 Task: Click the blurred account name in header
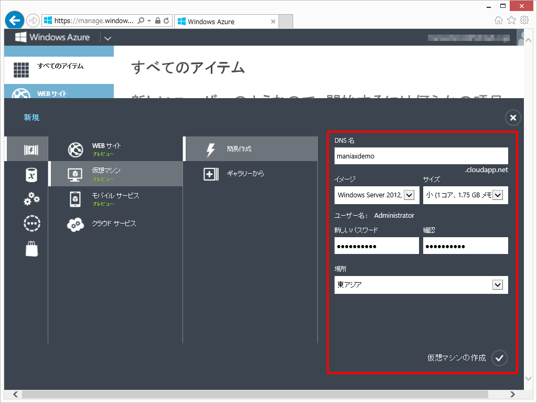[x=468, y=38]
